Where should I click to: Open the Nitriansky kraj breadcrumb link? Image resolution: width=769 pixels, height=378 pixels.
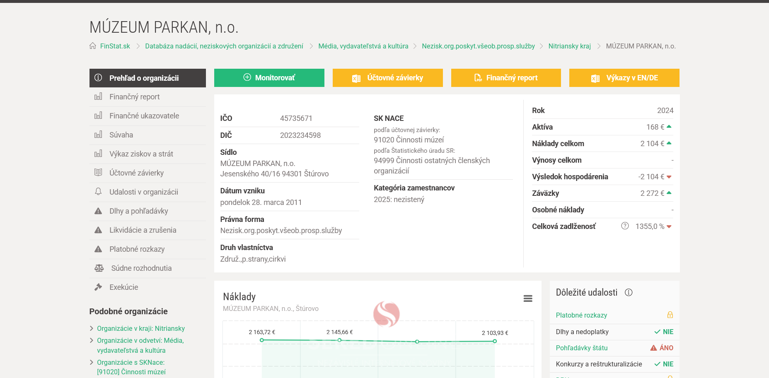(x=569, y=46)
